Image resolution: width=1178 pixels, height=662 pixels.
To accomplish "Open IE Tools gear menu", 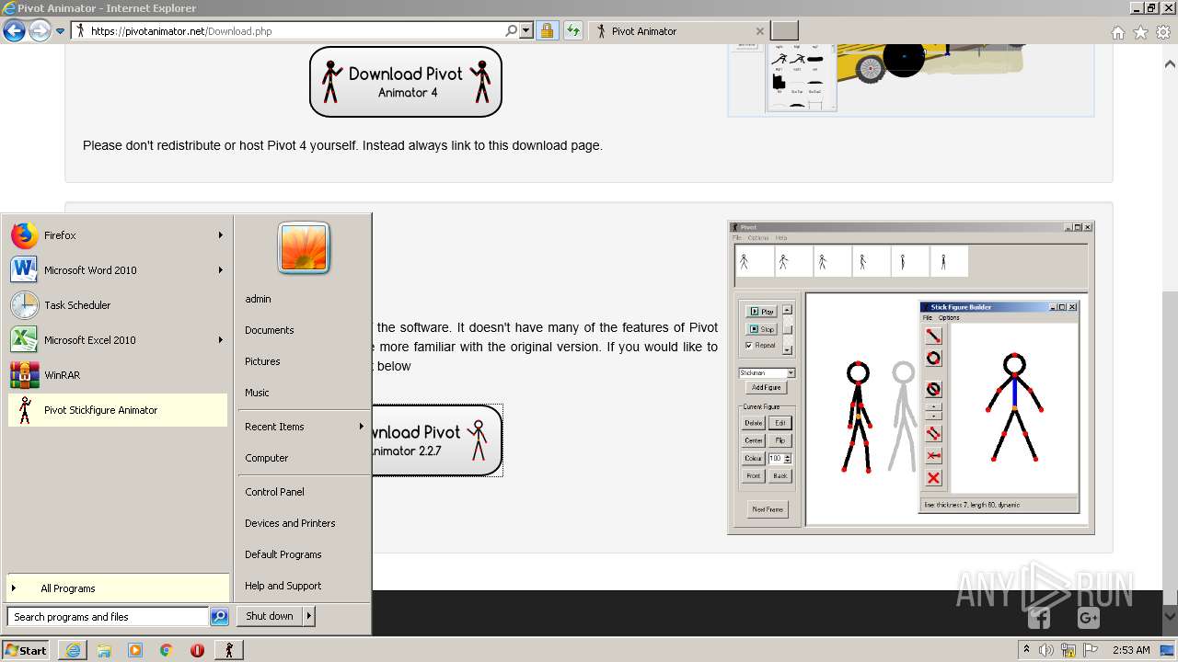I will (x=1163, y=32).
